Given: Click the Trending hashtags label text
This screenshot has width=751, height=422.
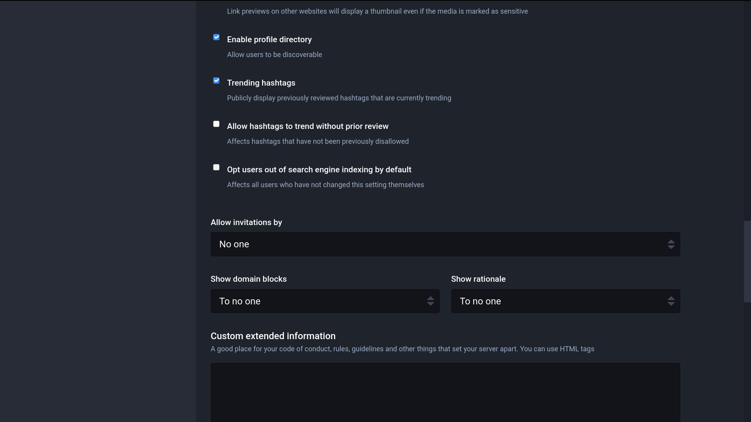Looking at the screenshot, I should click(261, 83).
